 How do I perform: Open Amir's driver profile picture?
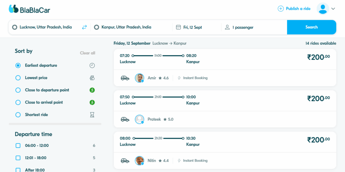[139, 78]
